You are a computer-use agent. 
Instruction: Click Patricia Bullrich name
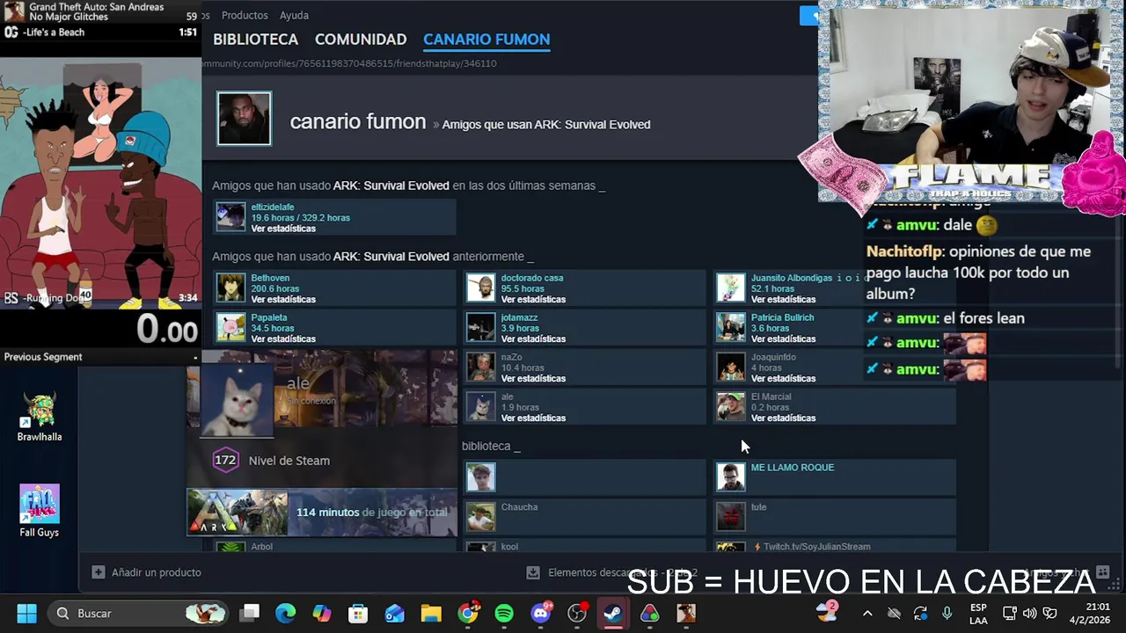coord(783,317)
